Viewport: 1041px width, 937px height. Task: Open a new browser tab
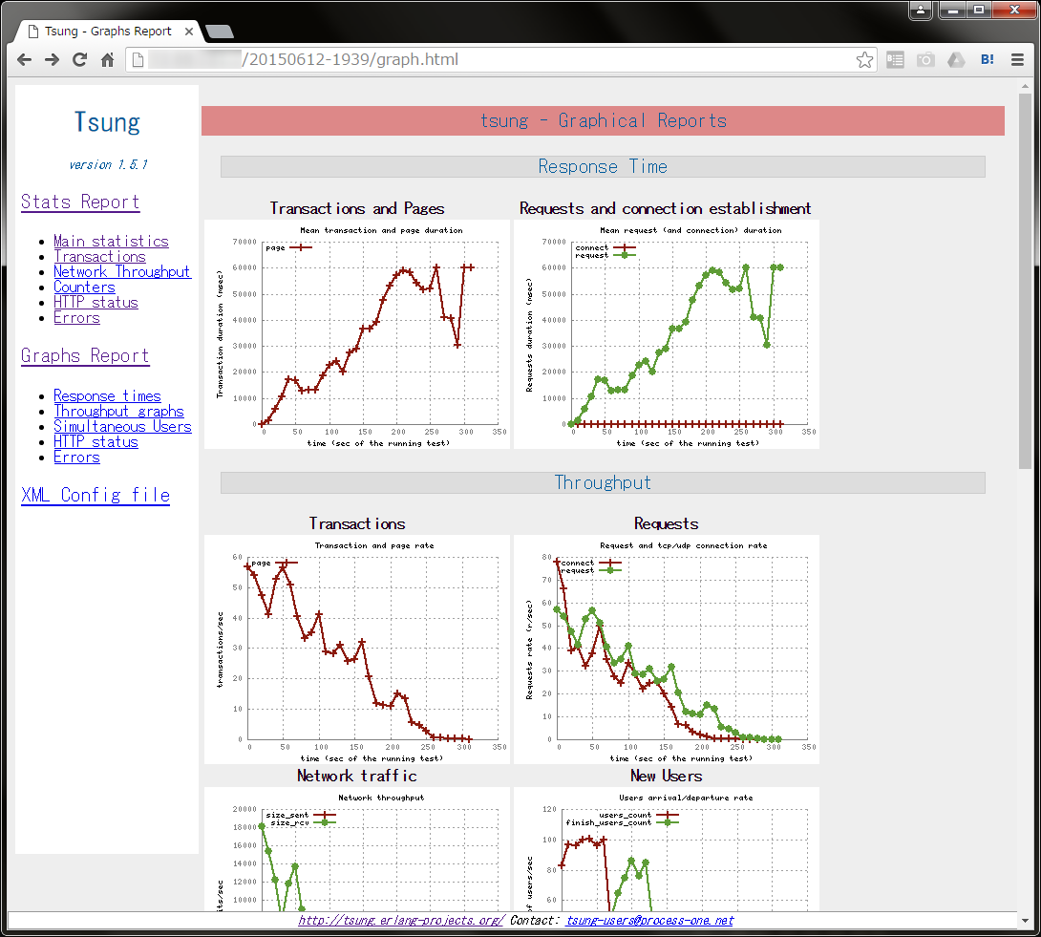(219, 32)
